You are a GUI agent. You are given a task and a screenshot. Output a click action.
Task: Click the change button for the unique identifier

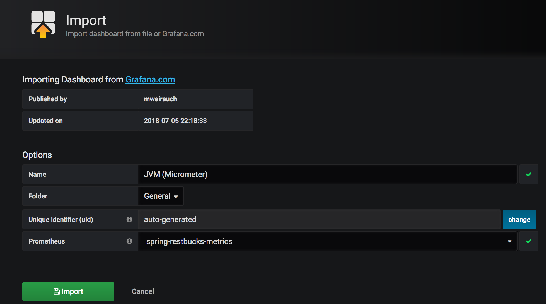519,219
